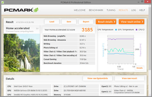
Task: Save the benchmark result
Action: (69, 22)
